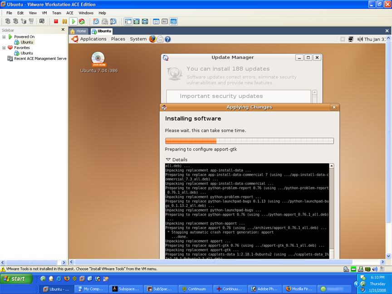Click the Ubuntu panel volume speaker icon
This screenshot has height=294, width=392.
360,39
